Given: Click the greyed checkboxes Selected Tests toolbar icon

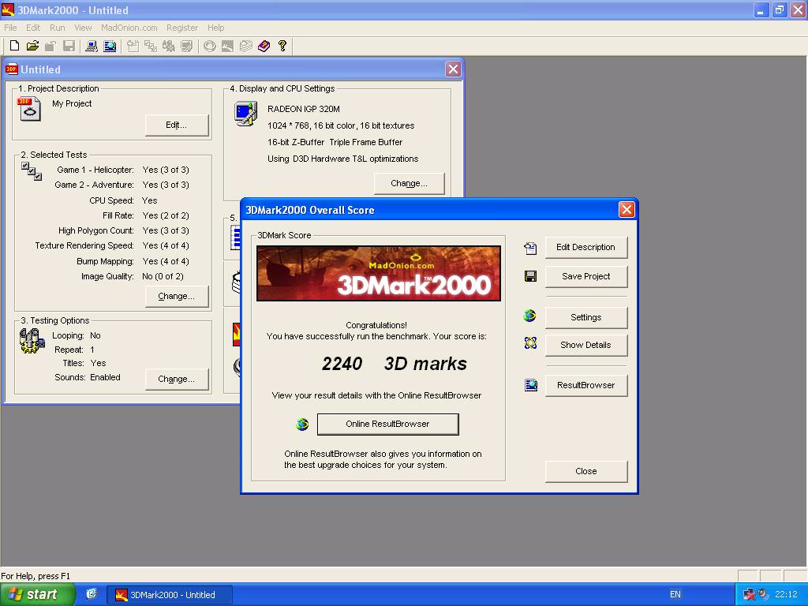Looking at the screenshot, I should tap(151, 46).
